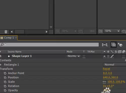126x93 pixels.
Task: Click the Position value 640.0,360.0
Action: pos(110,77)
